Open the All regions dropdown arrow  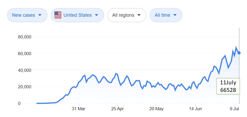click(x=139, y=15)
